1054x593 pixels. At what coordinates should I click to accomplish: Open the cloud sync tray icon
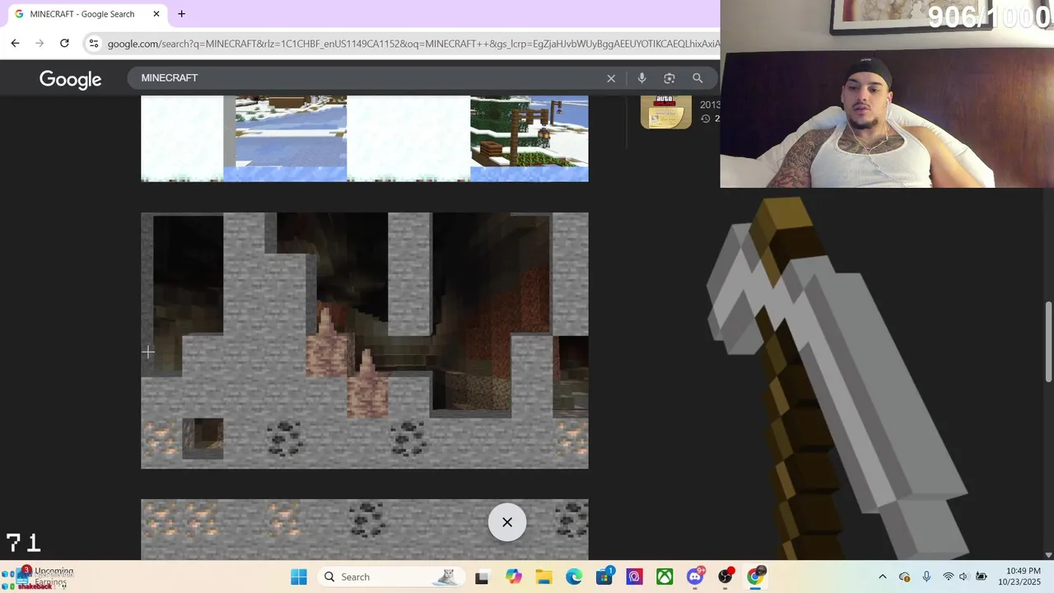[905, 577]
